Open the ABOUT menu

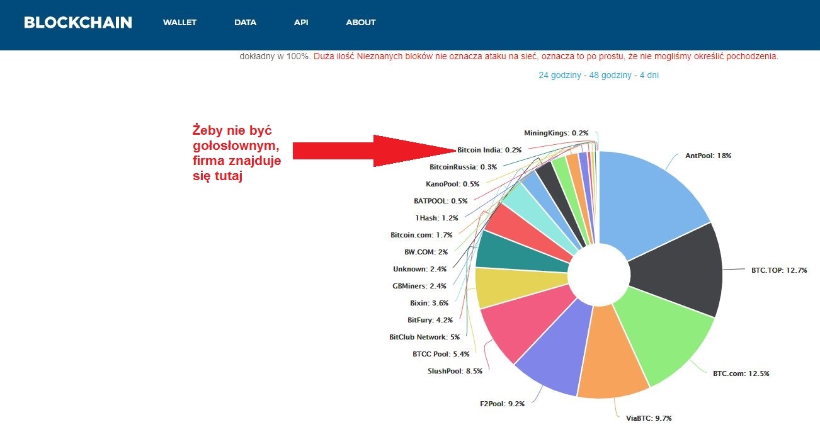361,23
